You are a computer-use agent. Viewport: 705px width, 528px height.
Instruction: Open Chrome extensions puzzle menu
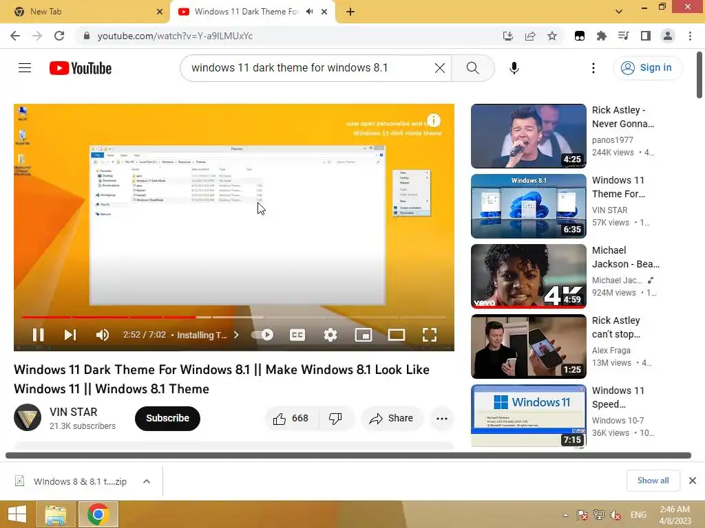pos(602,36)
